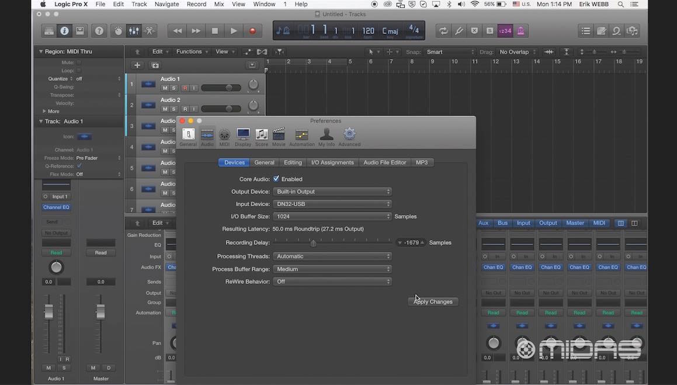Add new track plus button

point(137,65)
